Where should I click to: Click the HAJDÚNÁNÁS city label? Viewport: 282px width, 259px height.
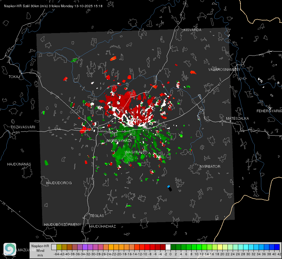point(19,164)
